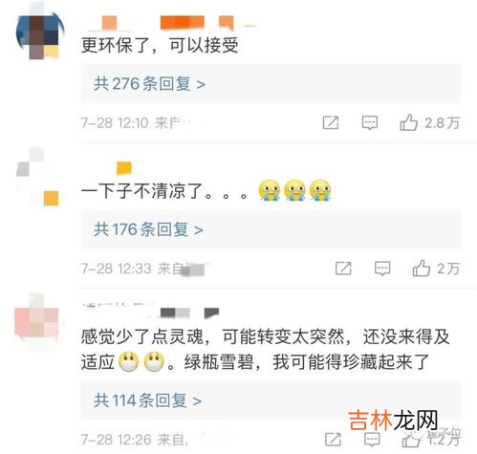
Task: Select the comment text '更环保了，可以接受'
Action: (160, 45)
